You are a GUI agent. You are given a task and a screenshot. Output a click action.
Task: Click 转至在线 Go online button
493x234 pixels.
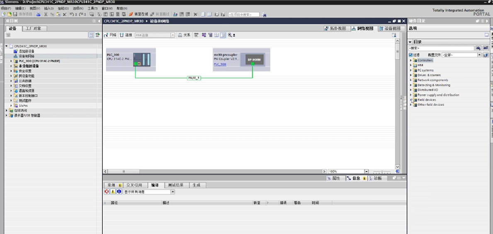tap(138, 14)
